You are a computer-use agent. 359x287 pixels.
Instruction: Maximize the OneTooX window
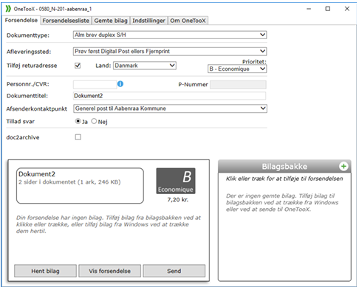point(328,9)
